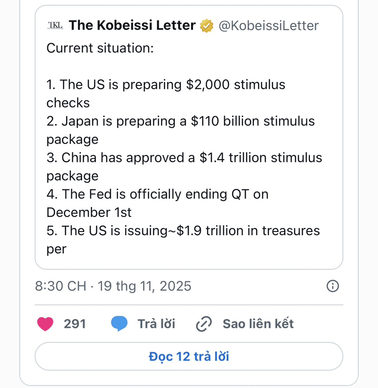This screenshot has height=388, width=378.
Task: Open the @KobeissiLetter handle link
Action: [x=269, y=26]
